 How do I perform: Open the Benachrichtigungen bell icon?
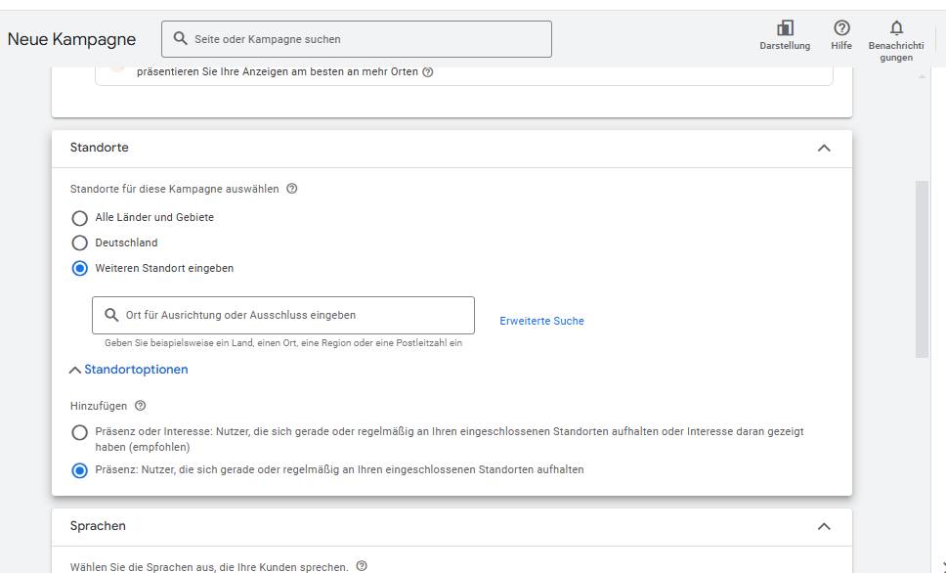click(x=896, y=28)
